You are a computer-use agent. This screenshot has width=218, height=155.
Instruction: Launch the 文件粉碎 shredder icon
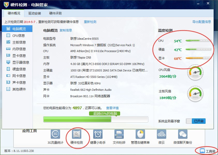pyautogui.click(x=119, y=134)
